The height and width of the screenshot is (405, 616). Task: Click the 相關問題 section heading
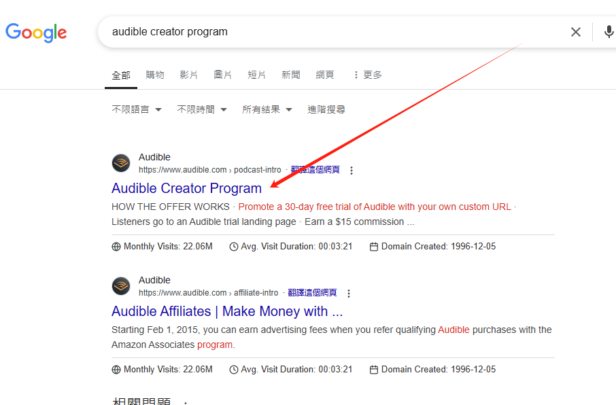click(141, 401)
